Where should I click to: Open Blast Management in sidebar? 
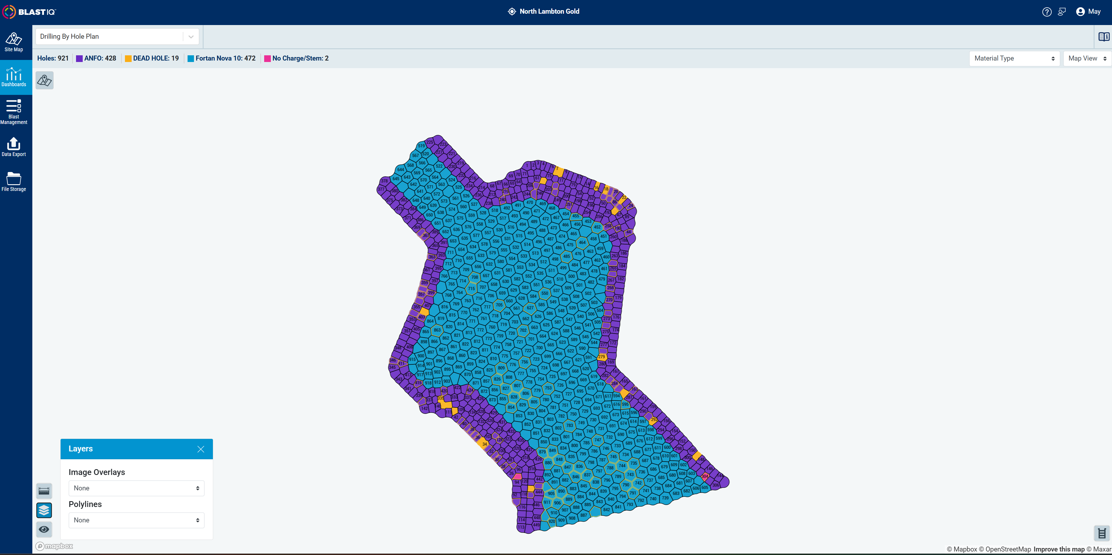14,112
